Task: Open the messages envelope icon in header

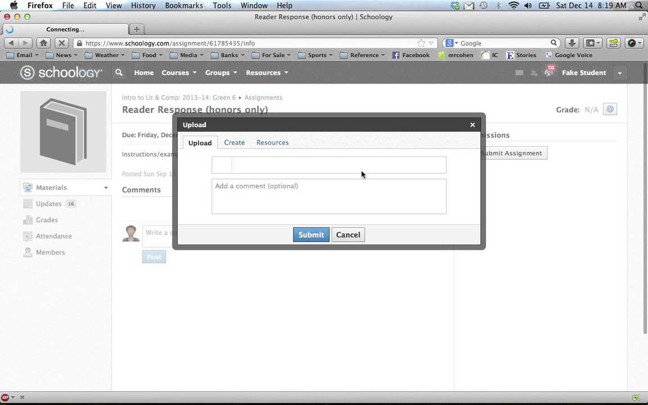Action: point(520,73)
